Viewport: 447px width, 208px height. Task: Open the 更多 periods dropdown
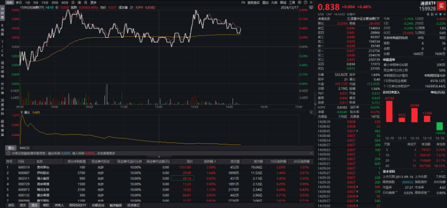[x=93, y=2]
